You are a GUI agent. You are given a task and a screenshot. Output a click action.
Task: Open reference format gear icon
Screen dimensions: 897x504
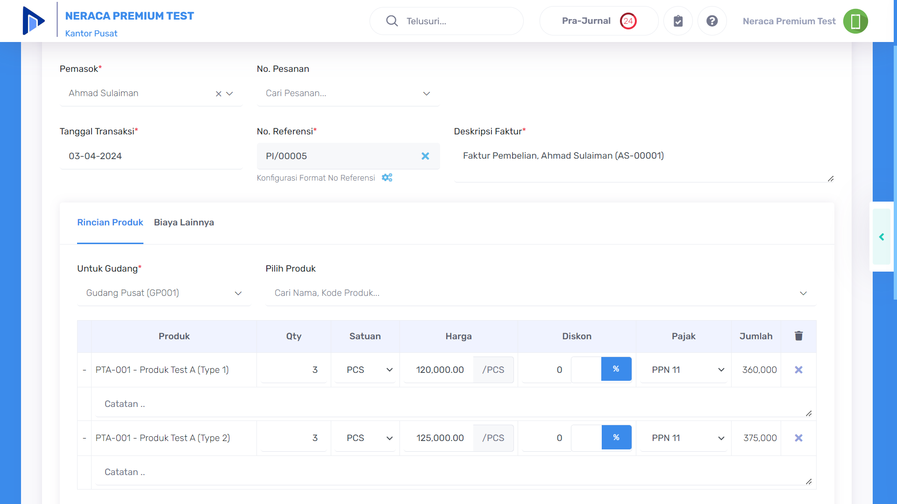[x=387, y=178]
